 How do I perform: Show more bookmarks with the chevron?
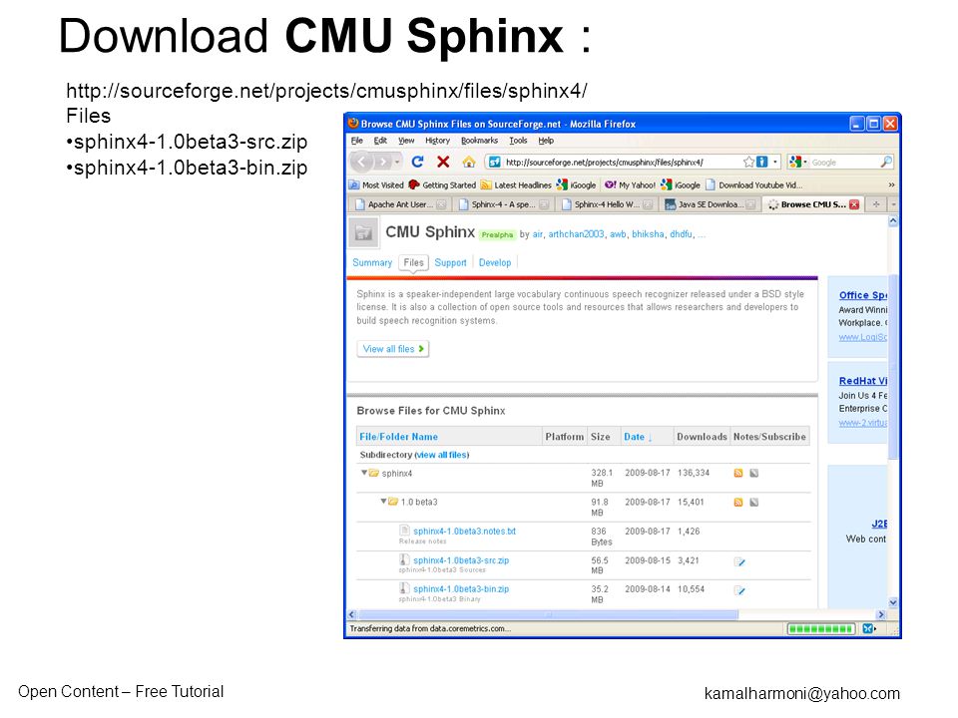[x=891, y=185]
